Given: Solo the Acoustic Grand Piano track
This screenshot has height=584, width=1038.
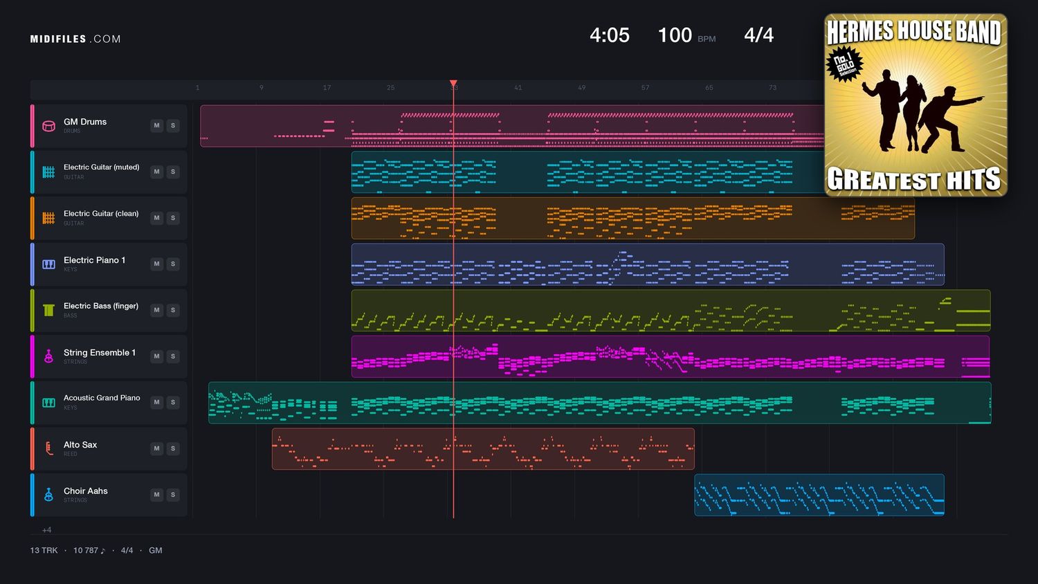Looking at the screenshot, I should [x=173, y=402].
